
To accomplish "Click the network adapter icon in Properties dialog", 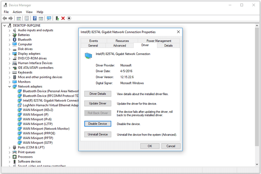I will tap(88, 56).
